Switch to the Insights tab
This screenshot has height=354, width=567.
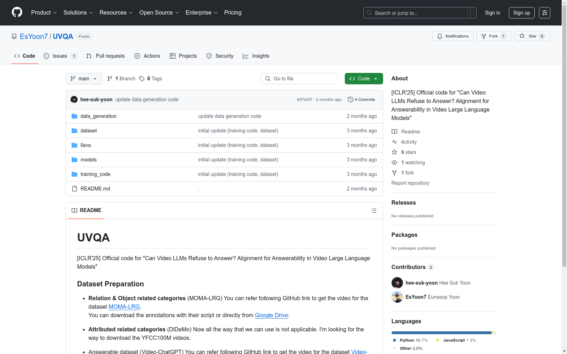256,56
